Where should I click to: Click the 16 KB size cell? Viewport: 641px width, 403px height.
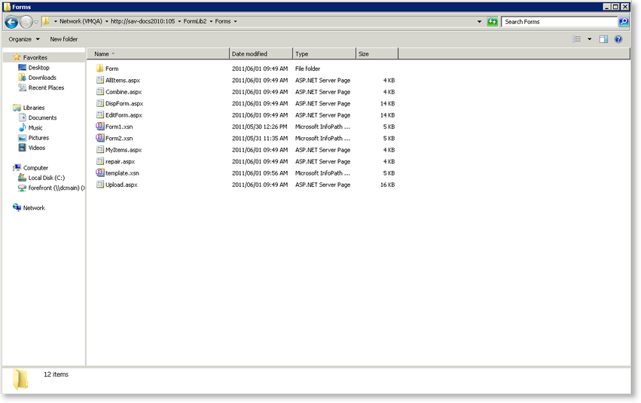coord(388,185)
